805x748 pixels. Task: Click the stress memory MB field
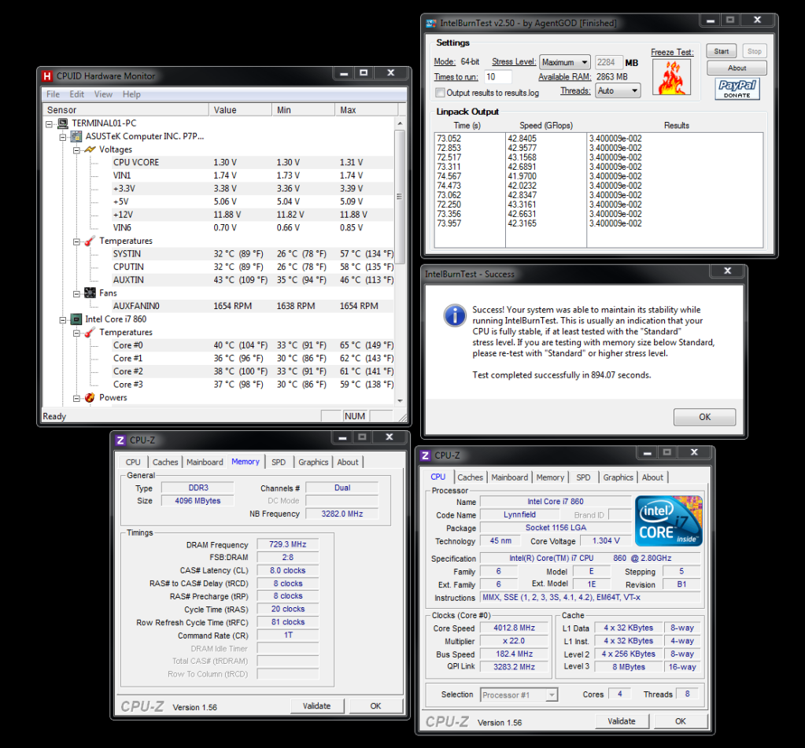pos(608,63)
